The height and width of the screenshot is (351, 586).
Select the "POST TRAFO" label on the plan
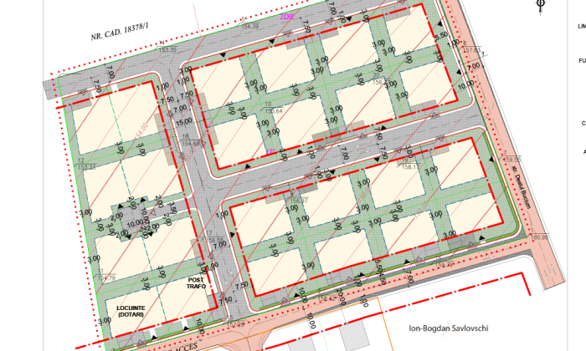pyautogui.click(x=196, y=283)
